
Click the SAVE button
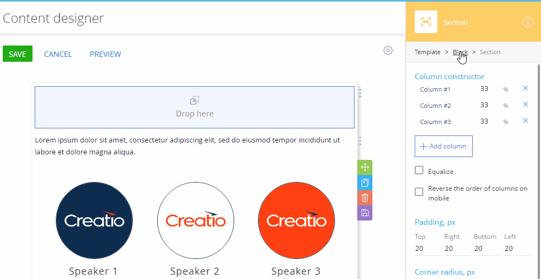pos(17,54)
